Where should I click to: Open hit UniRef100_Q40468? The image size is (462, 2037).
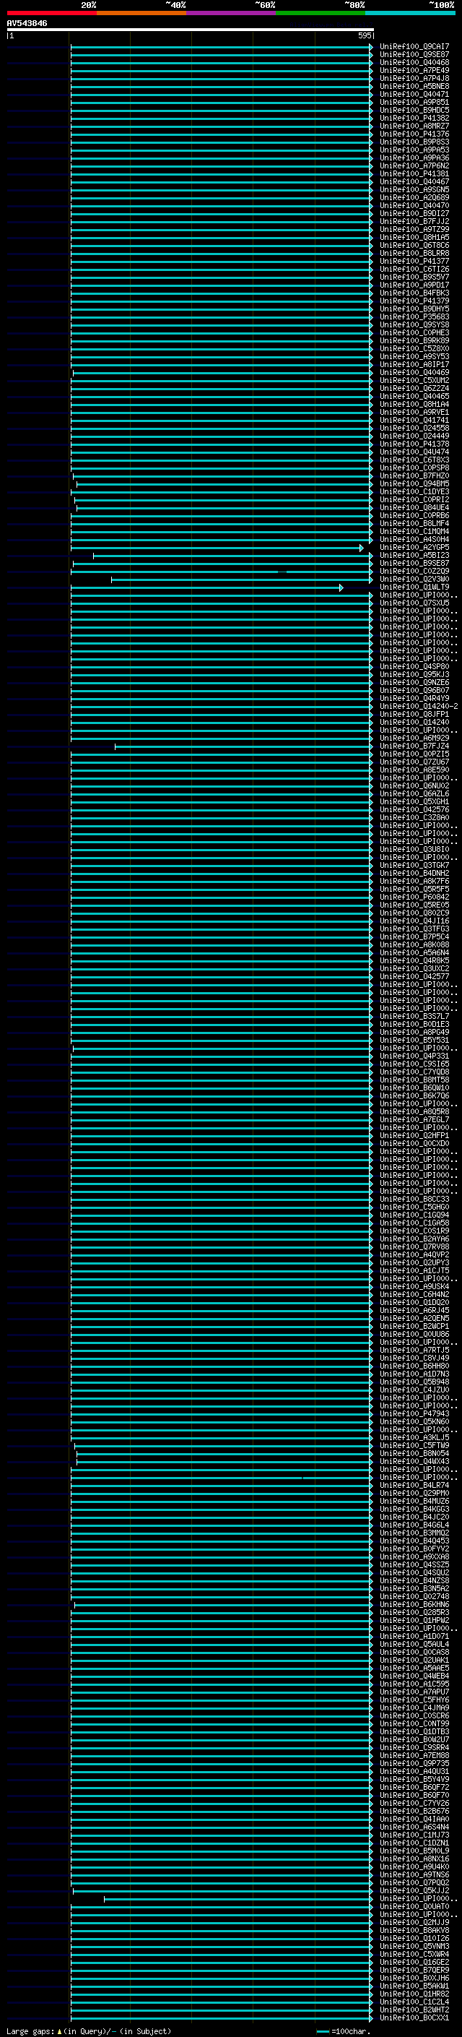(x=414, y=62)
